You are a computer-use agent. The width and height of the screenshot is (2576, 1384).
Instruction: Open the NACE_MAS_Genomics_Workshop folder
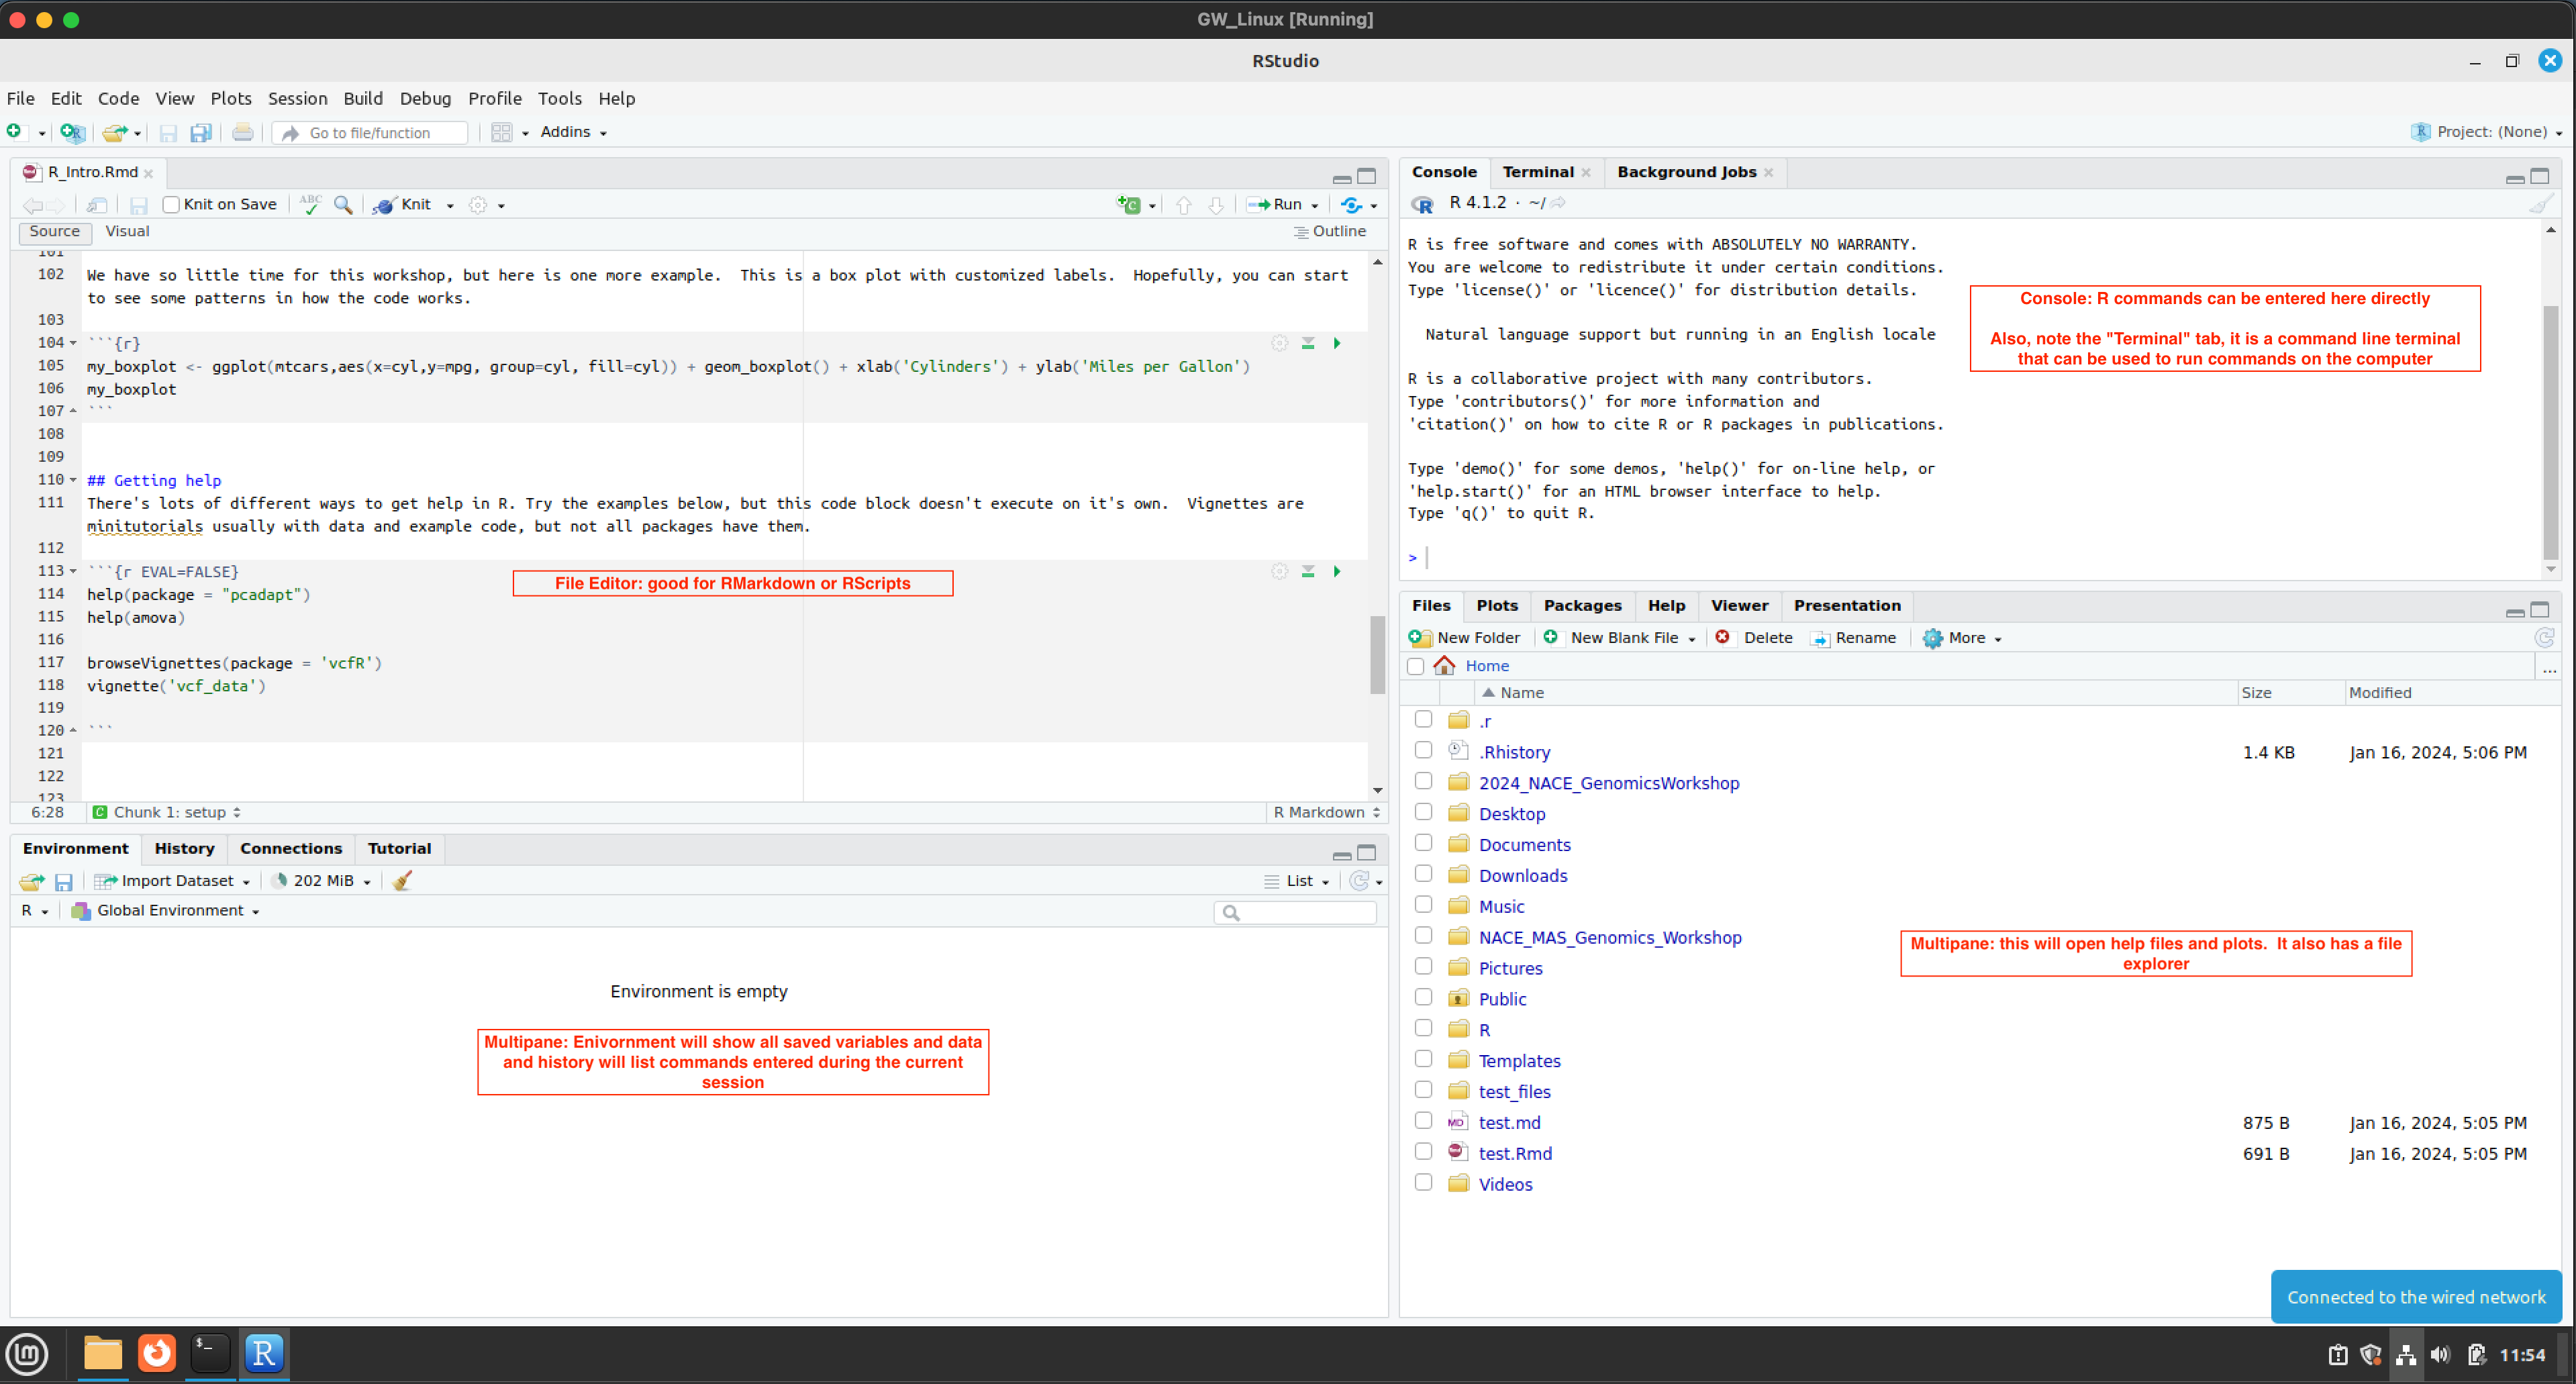[x=1609, y=937]
